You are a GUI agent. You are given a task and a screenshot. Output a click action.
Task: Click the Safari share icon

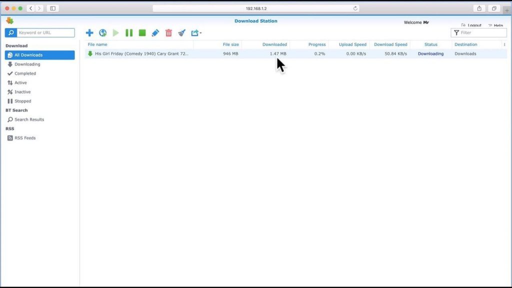click(x=479, y=8)
